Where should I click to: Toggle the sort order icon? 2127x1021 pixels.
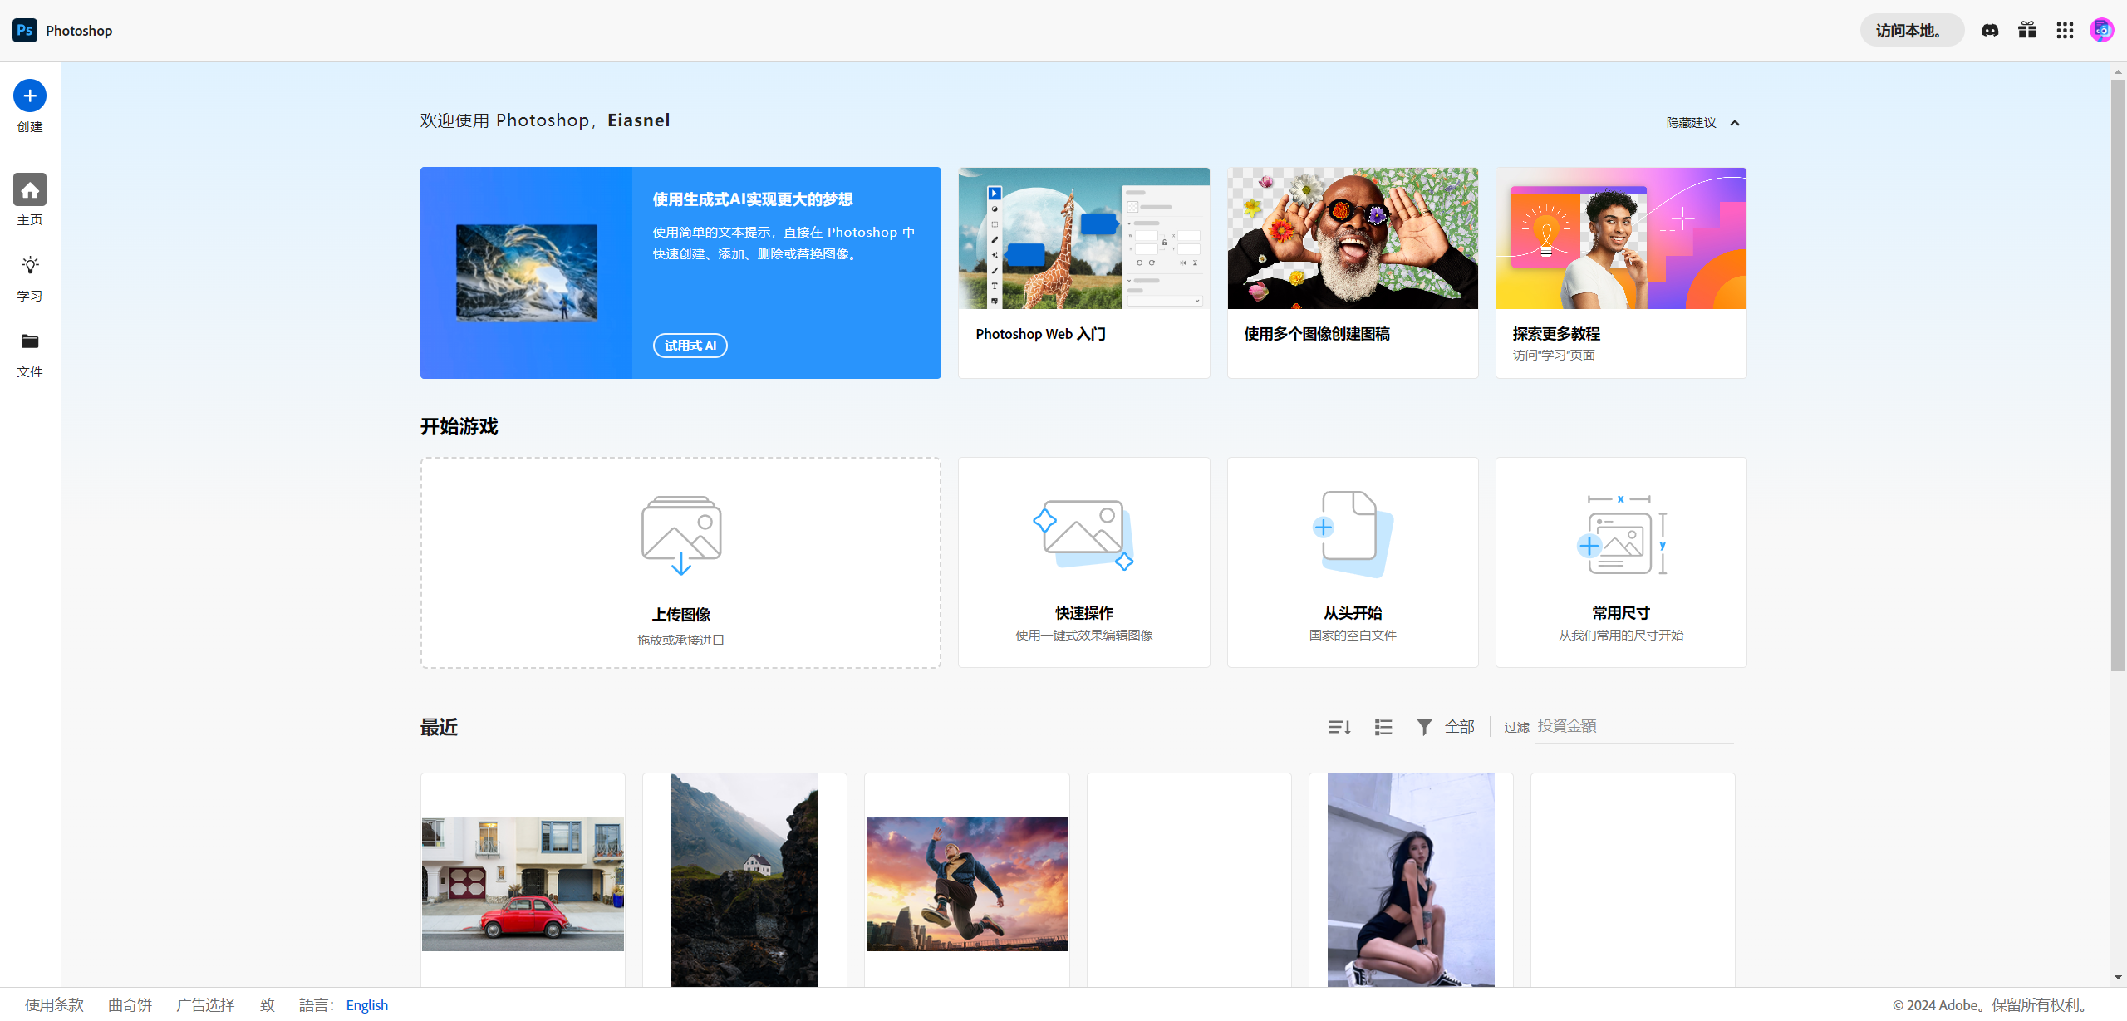1338,726
